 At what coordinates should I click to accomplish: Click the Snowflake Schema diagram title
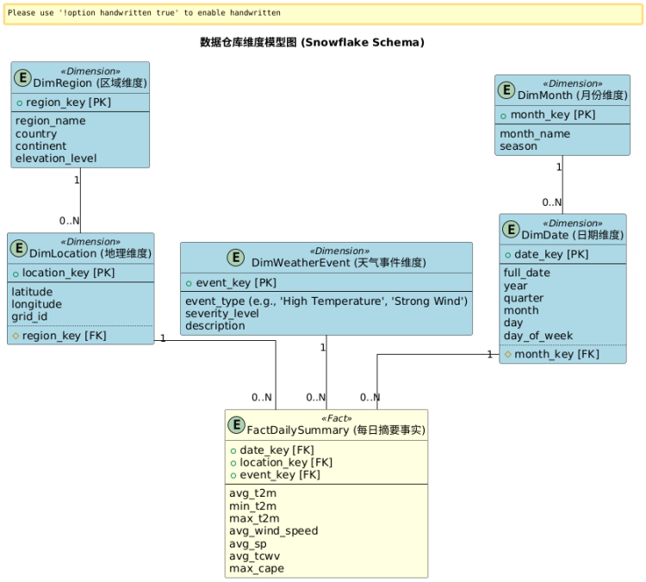coord(312,42)
